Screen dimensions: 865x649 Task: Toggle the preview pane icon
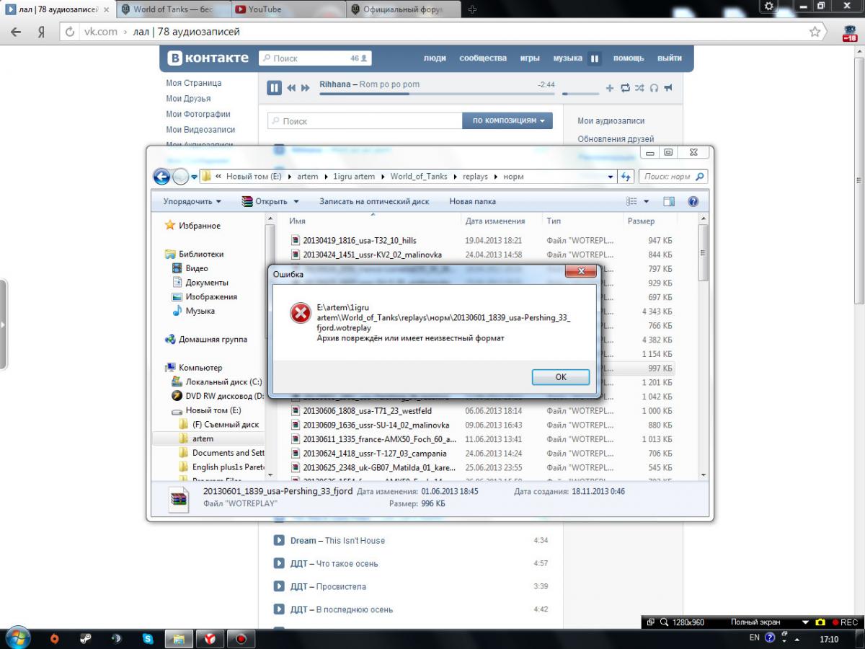[669, 202]
